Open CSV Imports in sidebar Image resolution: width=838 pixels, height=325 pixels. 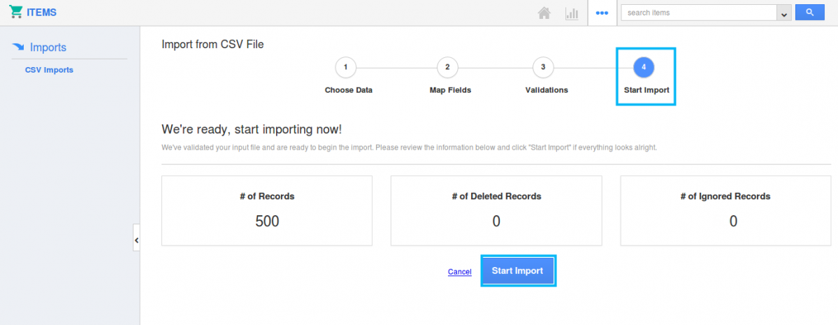click(x=49, y=70)
